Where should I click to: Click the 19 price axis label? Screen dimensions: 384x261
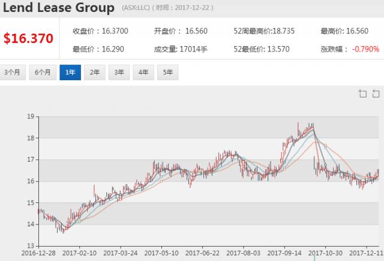(31, 117)
